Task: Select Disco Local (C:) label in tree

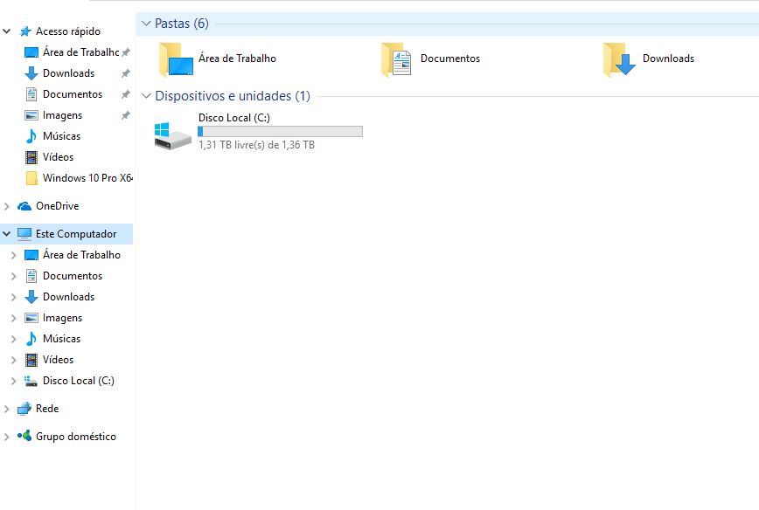Action: coord(79,381)
